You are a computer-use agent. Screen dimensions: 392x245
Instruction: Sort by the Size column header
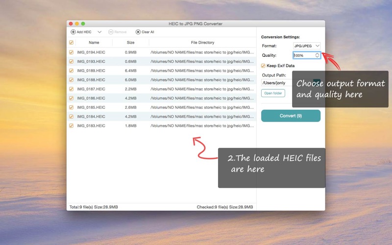tap(130, 43)
